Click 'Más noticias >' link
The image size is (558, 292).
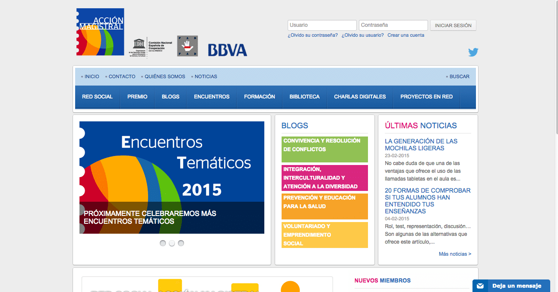455,254
